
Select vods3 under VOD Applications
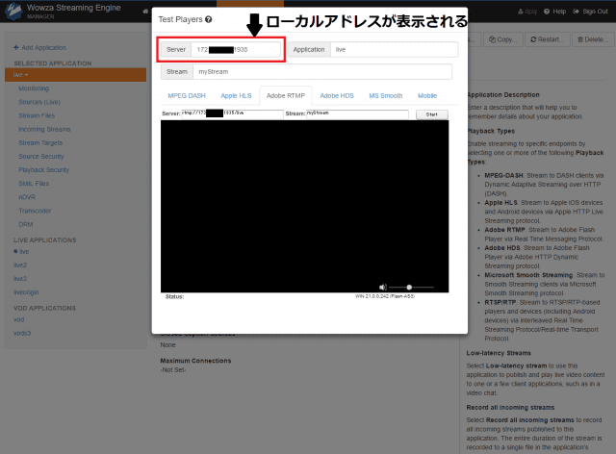(22, 333)
